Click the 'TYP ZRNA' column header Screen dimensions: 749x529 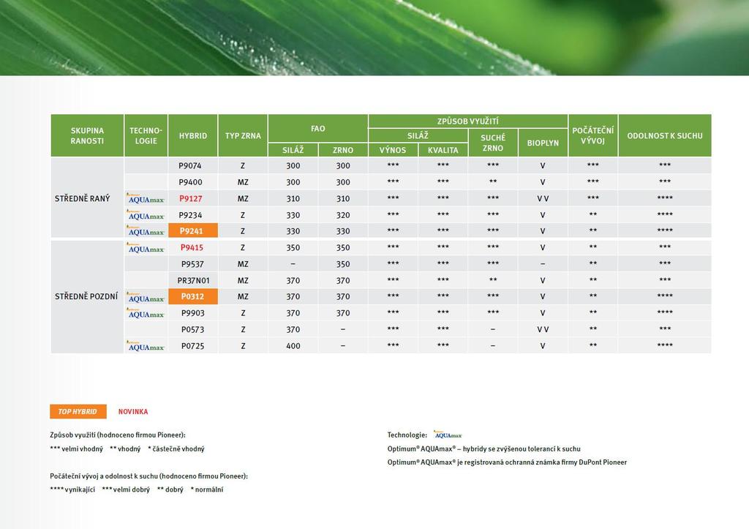pos(243,135)
